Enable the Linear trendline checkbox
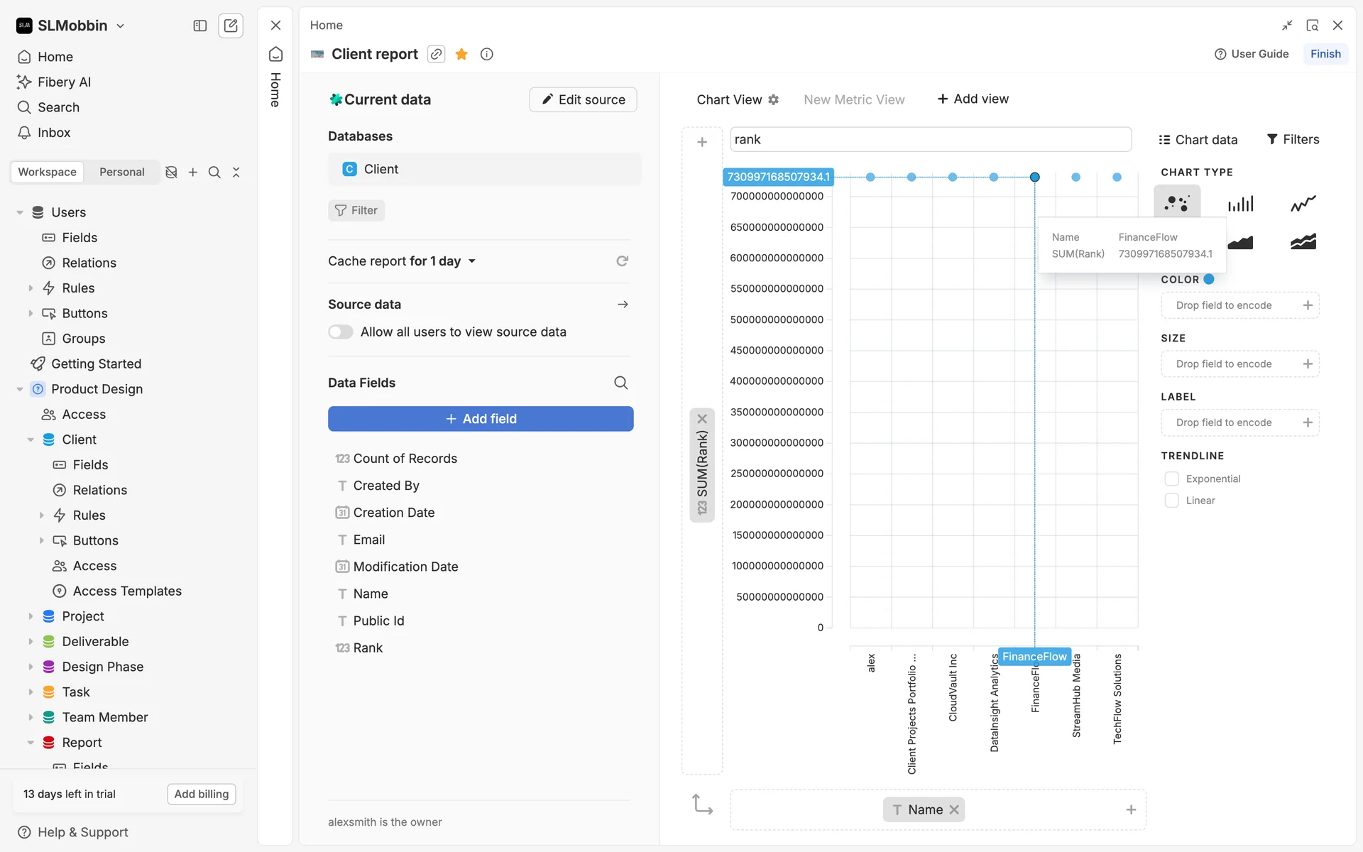 point(1171,501)
